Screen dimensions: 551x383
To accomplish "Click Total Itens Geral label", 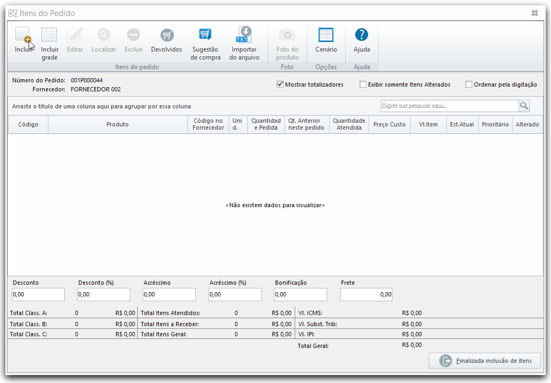I will [x=163, y=334].
